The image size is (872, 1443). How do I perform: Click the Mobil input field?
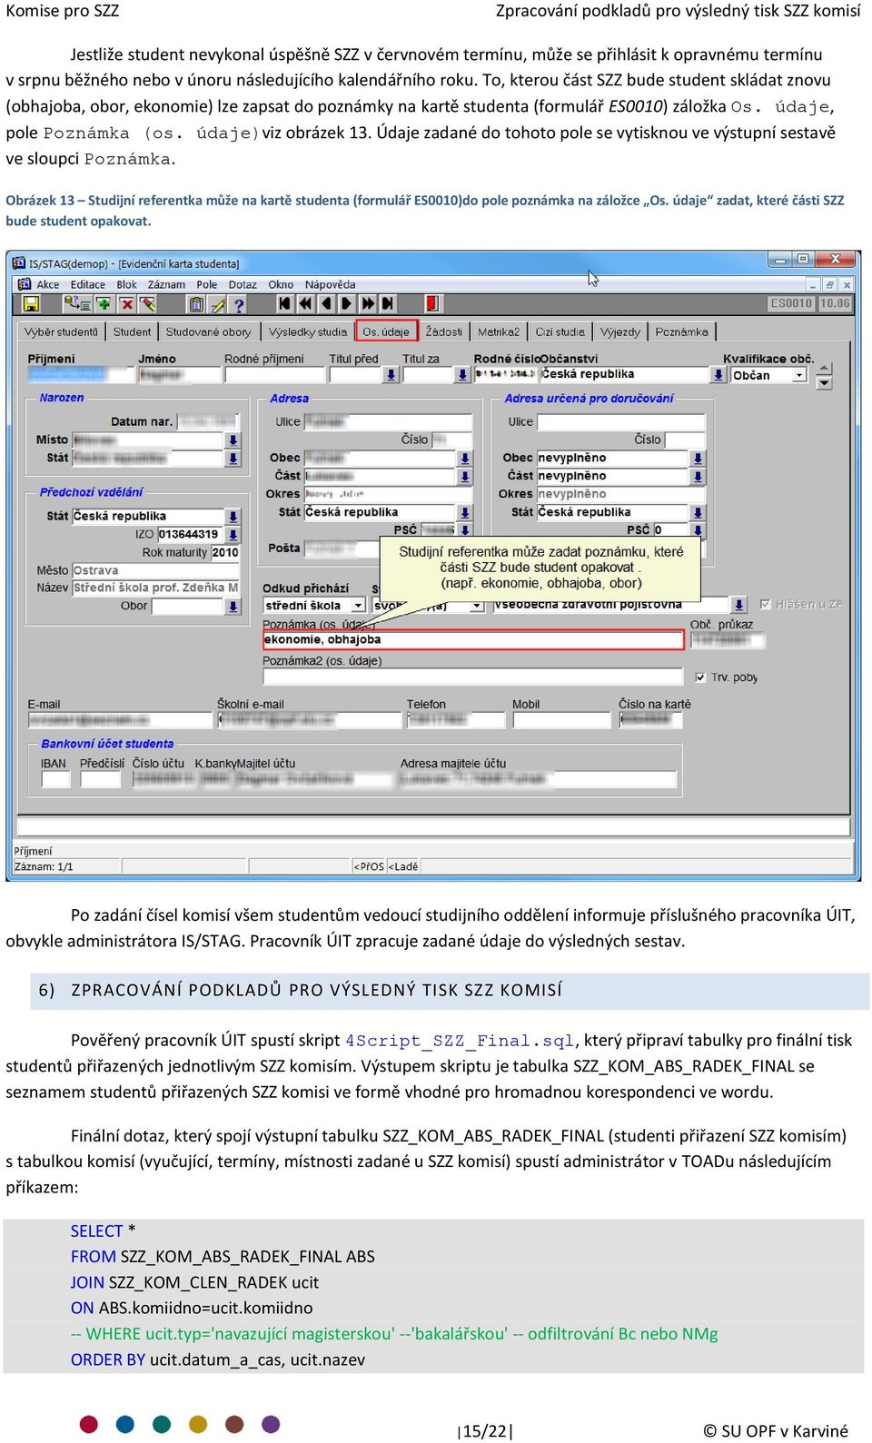point(560,720)
